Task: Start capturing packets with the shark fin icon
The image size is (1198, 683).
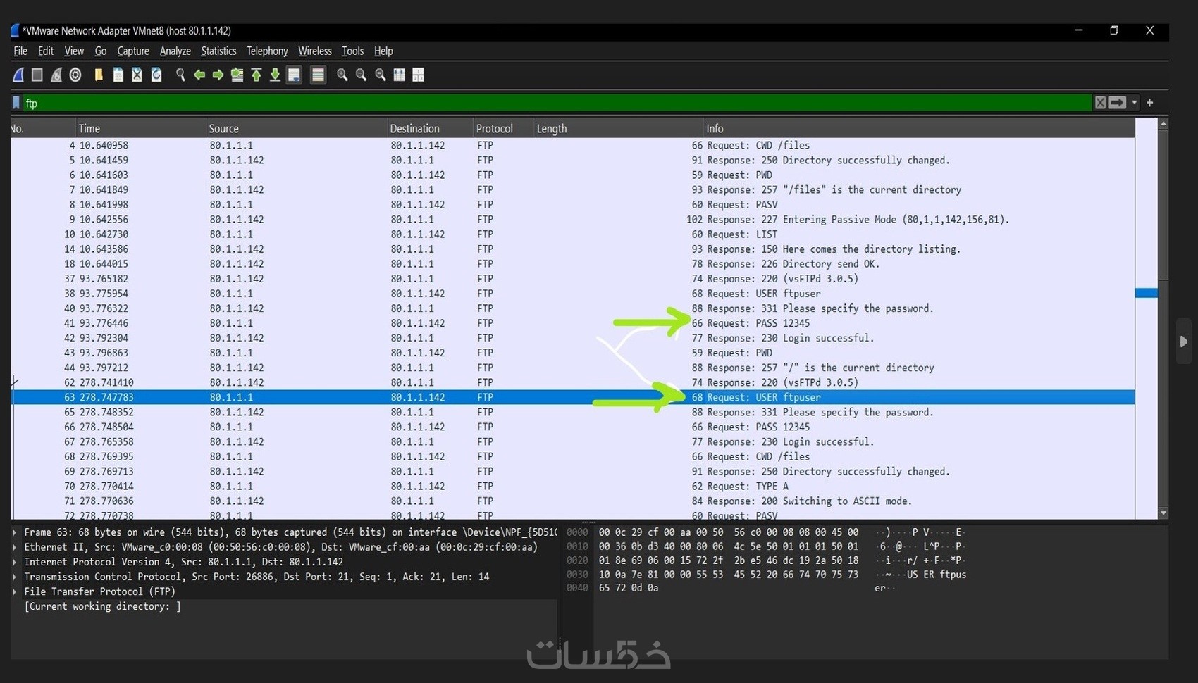Action: tap(18, 75)
